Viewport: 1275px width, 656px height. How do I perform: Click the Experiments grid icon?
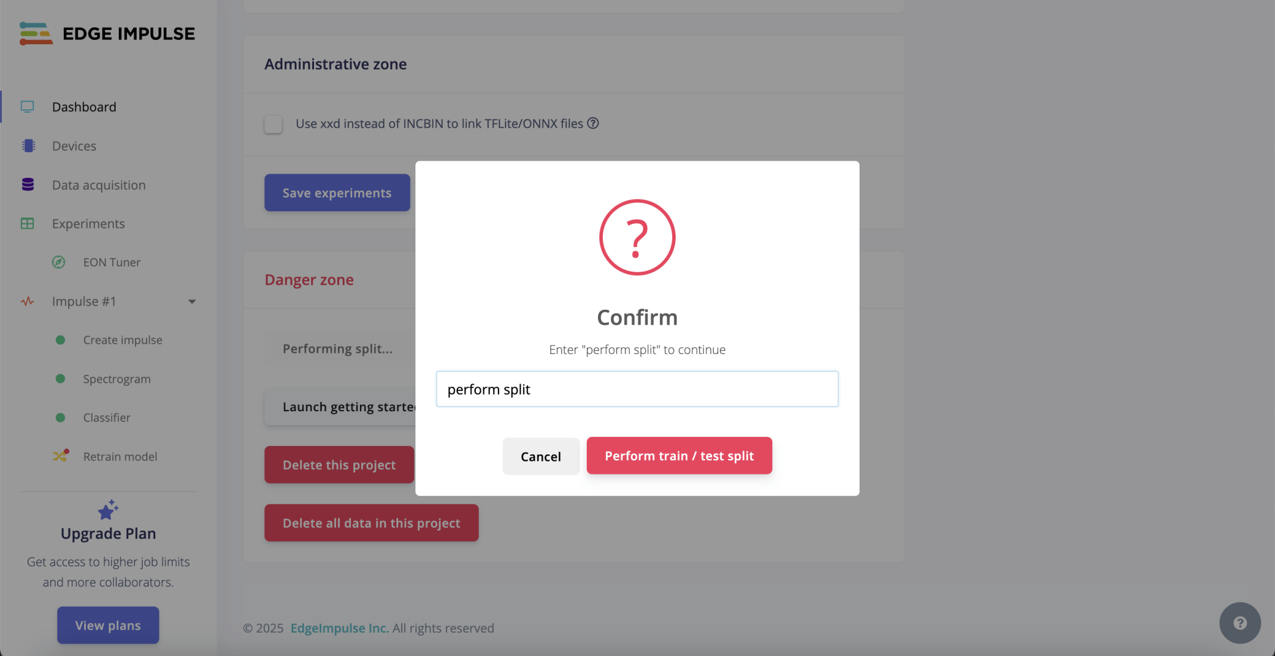point(27,223)
